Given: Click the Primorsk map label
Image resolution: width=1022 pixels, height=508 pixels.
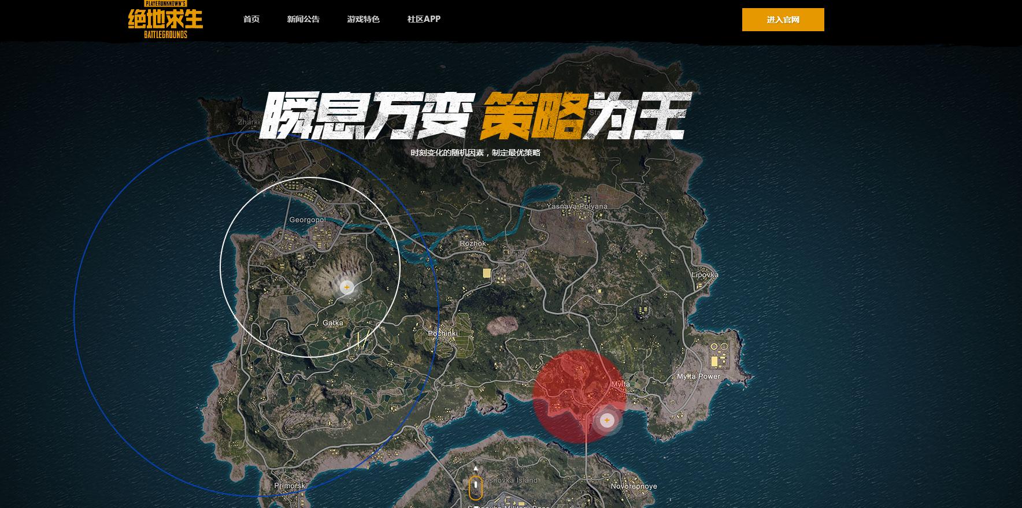Looking at the screenshot, I should 290,486.
